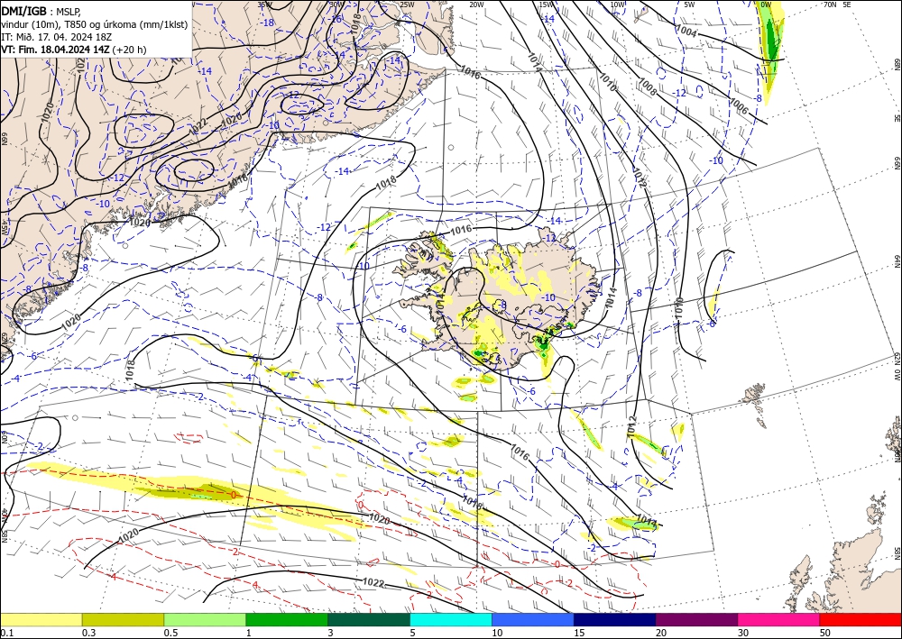This screenshot has width=902, height=639.
Task: Click the olive 0.3–0.5 legend swatch
Action: [123, 619]
